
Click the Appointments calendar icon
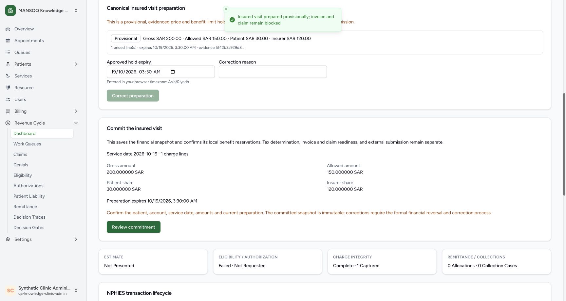click(8, 41)
